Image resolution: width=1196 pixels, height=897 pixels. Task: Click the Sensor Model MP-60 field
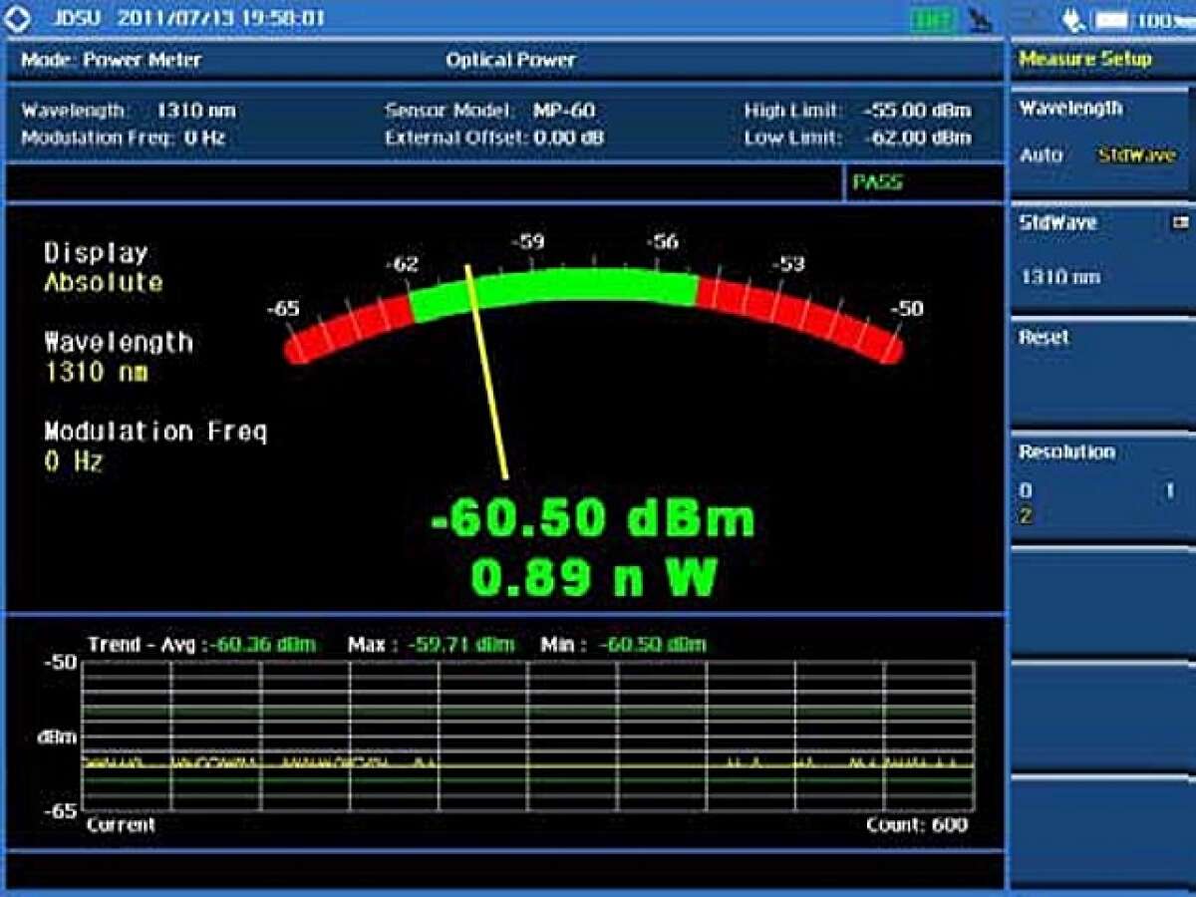[x=490, y=111]
